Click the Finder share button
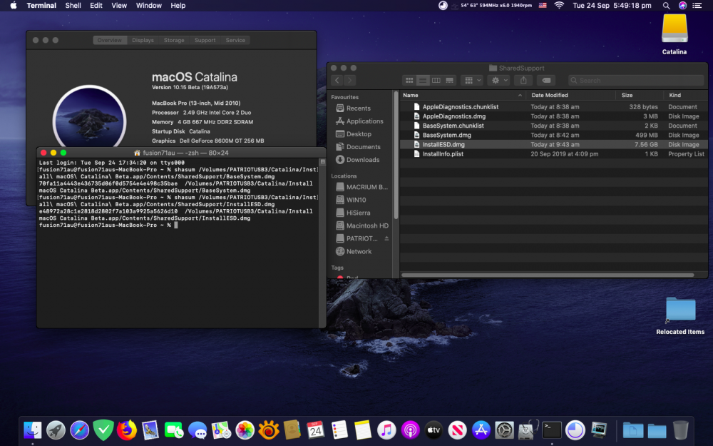 tap(523, 81)
